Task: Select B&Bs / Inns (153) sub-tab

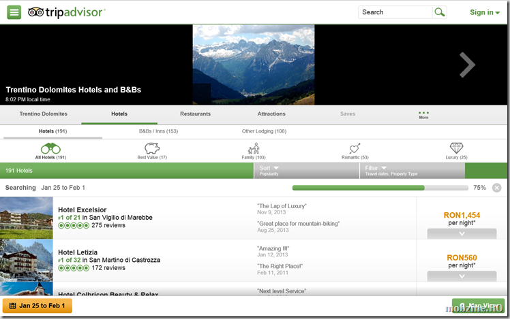Action: pyautogui.click(x=158, y=131)
